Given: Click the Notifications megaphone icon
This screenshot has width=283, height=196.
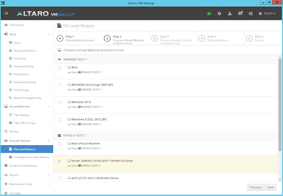Looking at the screenshot, I should click(x=11, y=74).
